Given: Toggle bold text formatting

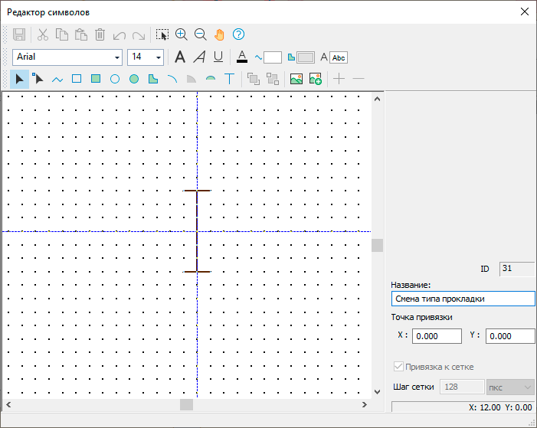Looking at the screenshot, I should point(180,57).
